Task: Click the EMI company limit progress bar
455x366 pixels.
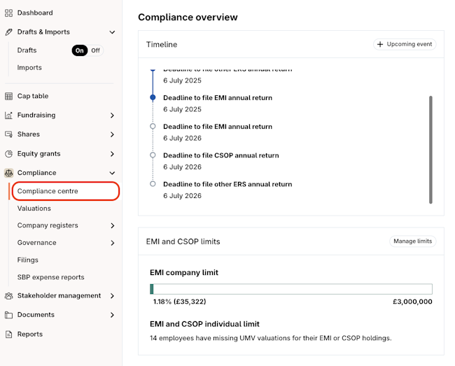Action: (290, 289)
